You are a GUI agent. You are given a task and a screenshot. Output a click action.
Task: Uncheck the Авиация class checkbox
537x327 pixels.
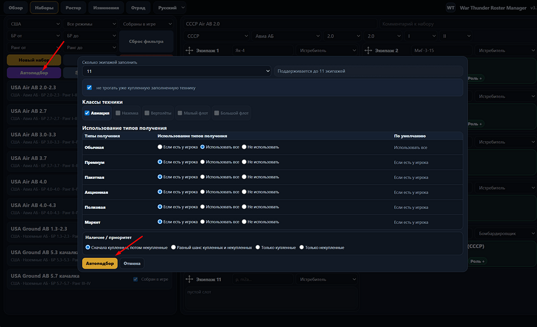click(87, 113)
